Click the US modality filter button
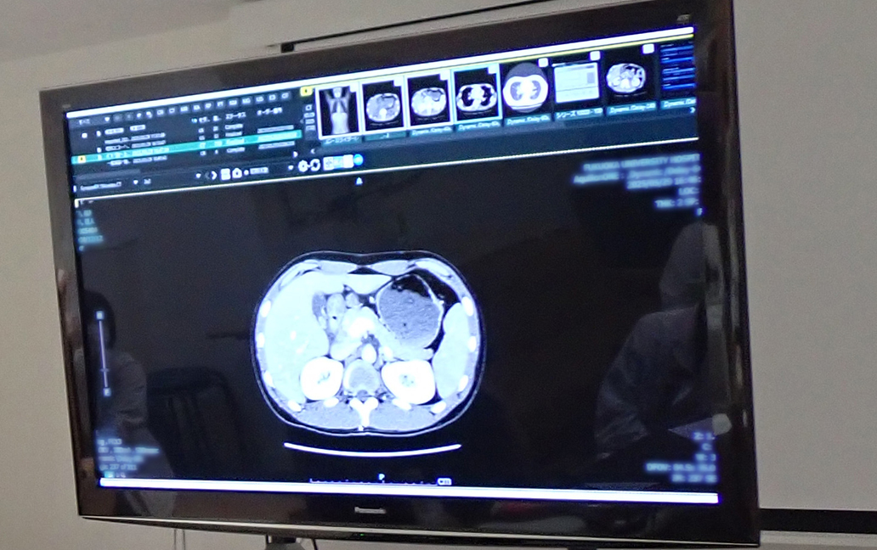Image resolution: width=877 pixels, height=550 pixels. (259, 98)
